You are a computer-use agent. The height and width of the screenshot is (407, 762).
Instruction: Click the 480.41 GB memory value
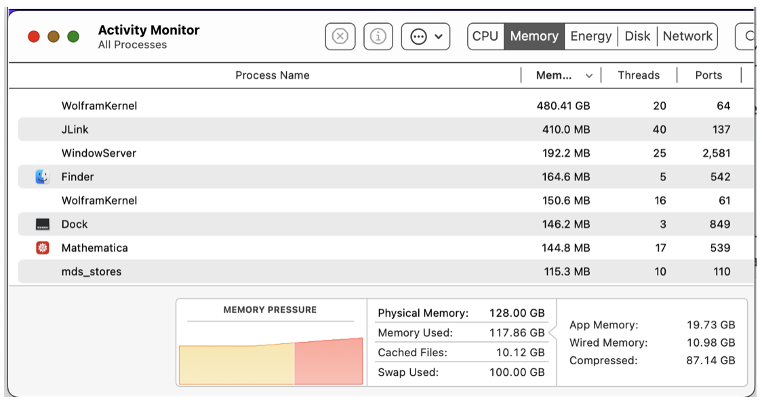[x=563, y=106]
